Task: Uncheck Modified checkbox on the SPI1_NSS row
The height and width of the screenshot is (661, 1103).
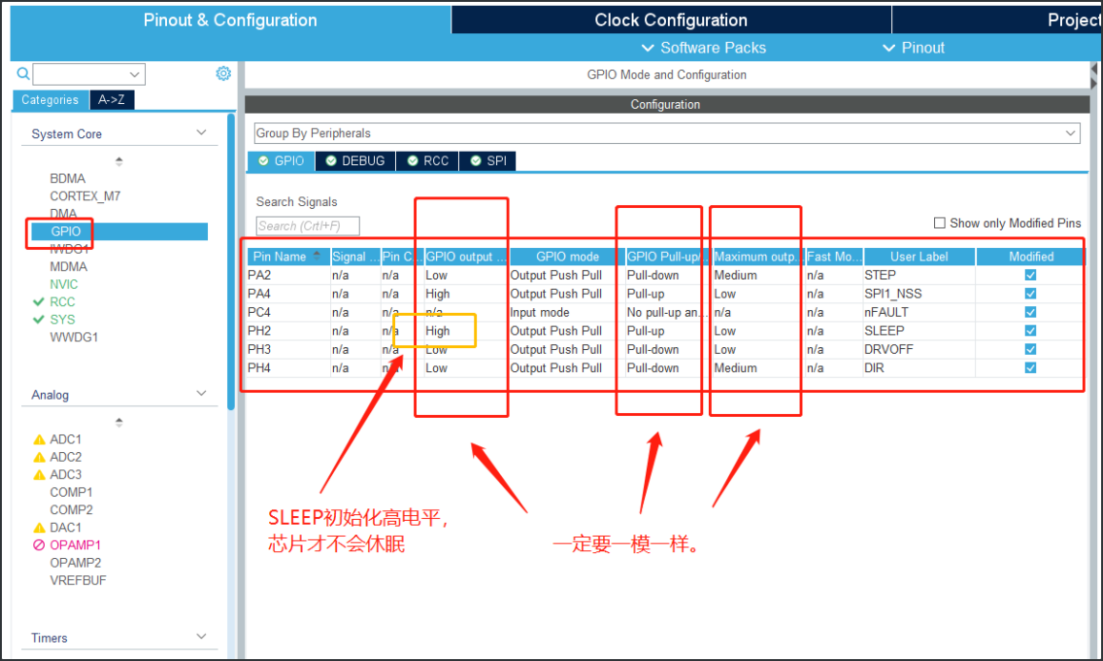Action: point(1029,293)
